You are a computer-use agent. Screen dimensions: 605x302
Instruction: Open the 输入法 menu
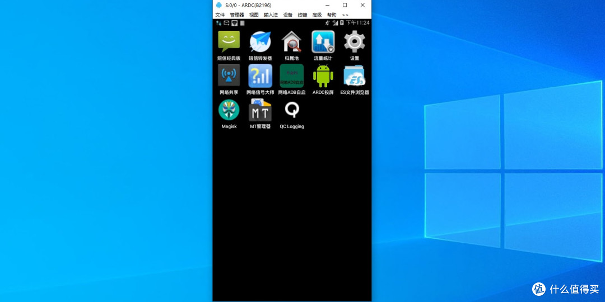271,15
